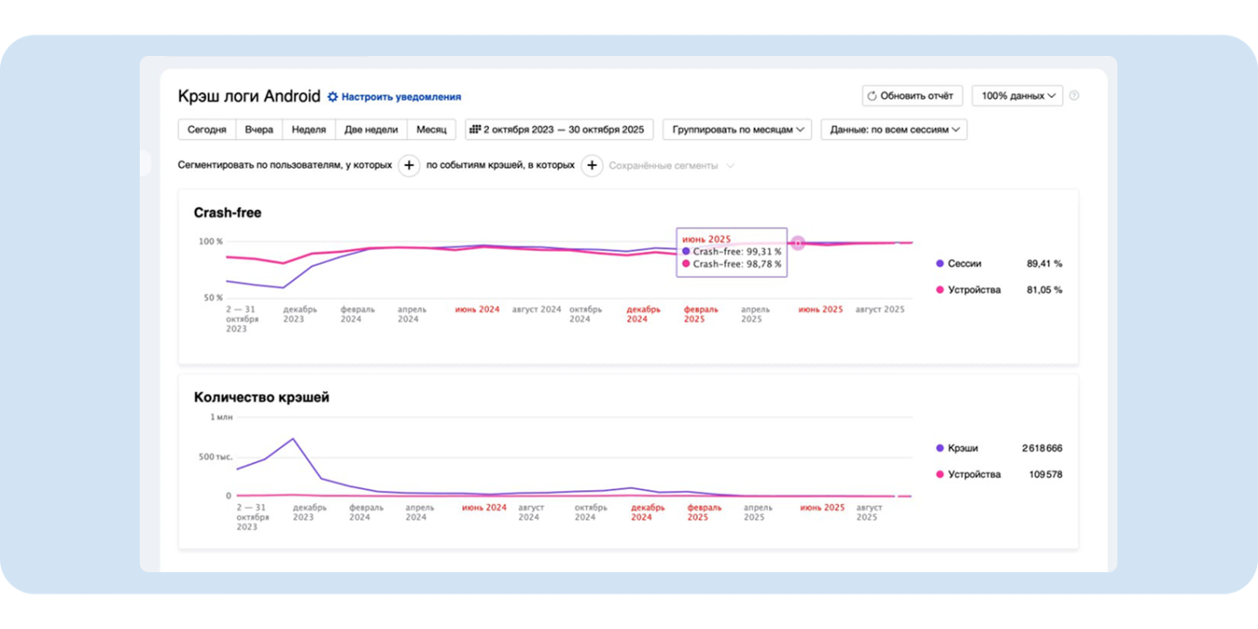Select the Сегодня period tab
The width and height of the screenshot is (1258, 629).
coord(207,130)
